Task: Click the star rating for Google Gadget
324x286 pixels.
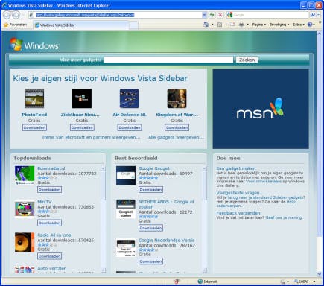Action: pos(148,178)
